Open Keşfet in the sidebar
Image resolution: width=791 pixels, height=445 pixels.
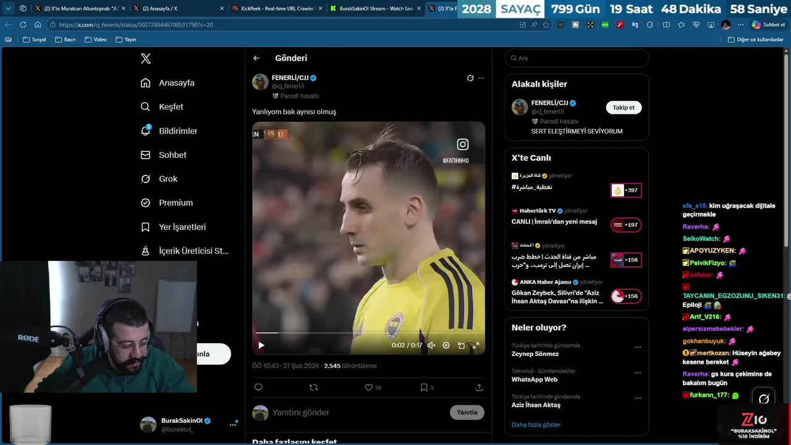162,107
